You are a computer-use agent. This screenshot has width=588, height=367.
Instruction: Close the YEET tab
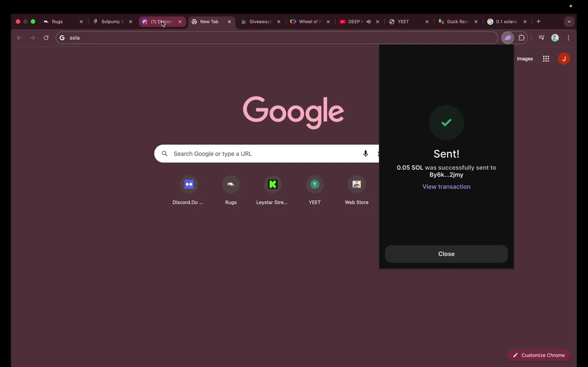click(x=427, y=22)
